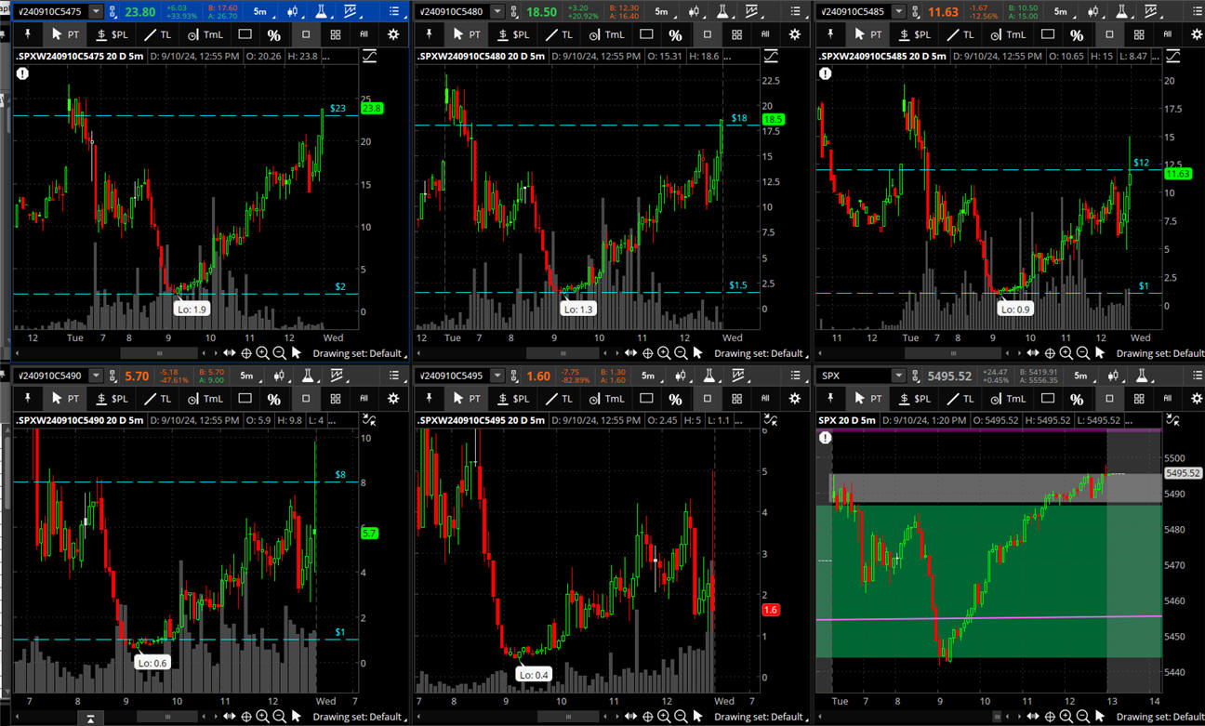Click the horizontal scrollbar thumb under the C5475 chart
Image resolution: width=1205 pixels, height=726 pixels.
(x=159, y=353)
